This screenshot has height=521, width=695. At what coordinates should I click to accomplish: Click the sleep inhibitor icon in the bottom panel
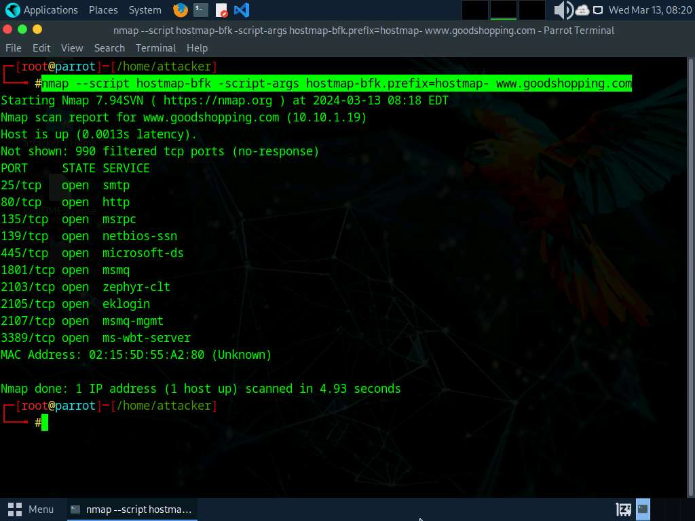tap(623, 509)
